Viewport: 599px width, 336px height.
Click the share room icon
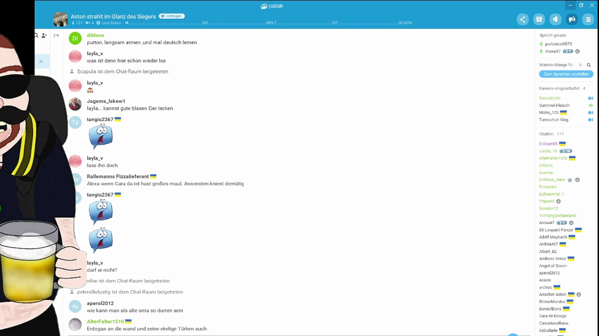tap(523, 19)
